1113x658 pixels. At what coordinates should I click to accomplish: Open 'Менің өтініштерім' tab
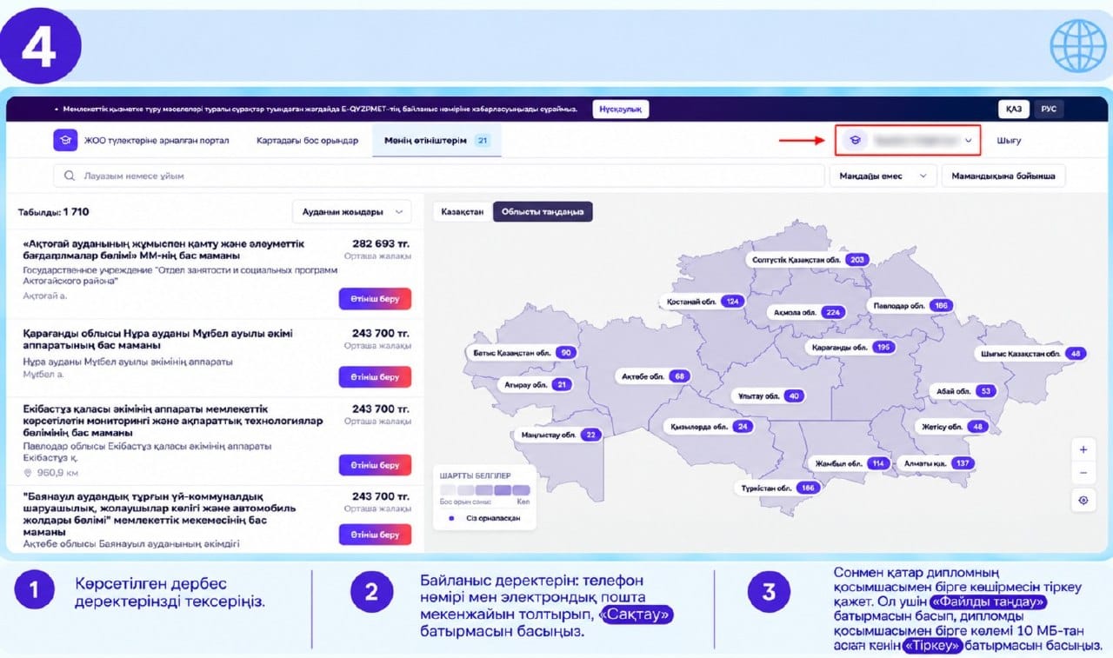(437, 140)
